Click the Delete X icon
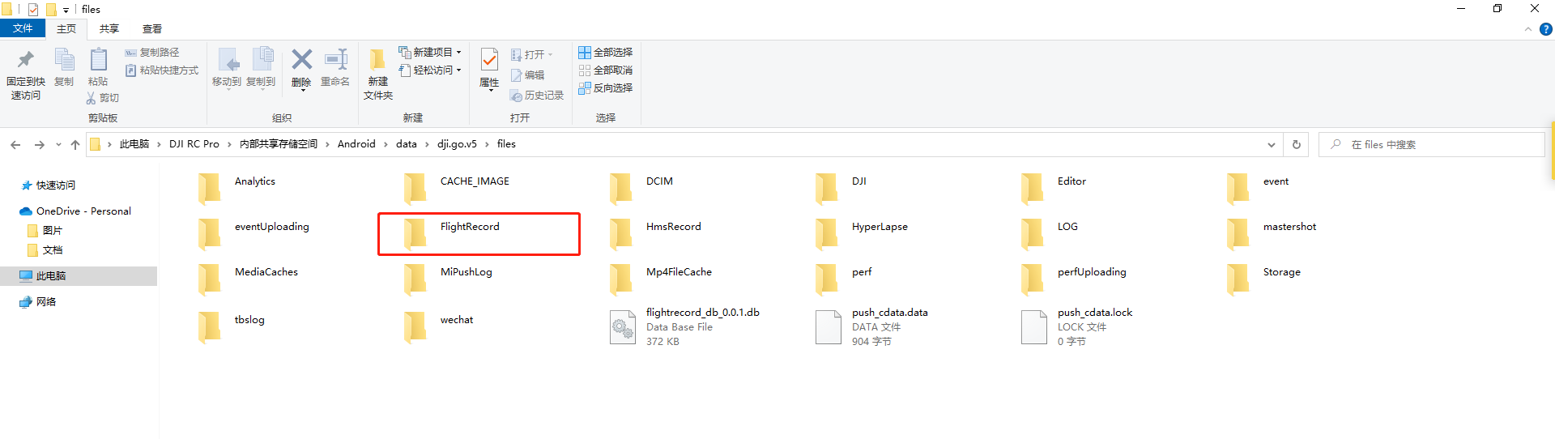This screenshot has height=439, width=1555. tap(301, 60)
